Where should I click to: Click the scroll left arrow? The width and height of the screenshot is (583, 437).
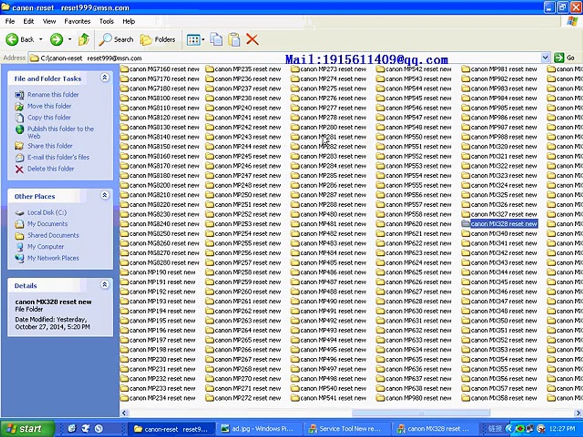click(x=124, y=413)
